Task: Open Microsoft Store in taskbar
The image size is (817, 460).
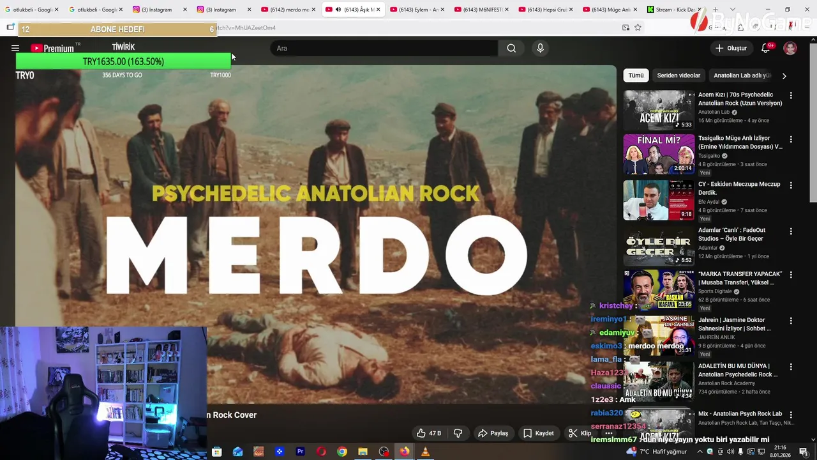Action: click(x=216, y=452)
